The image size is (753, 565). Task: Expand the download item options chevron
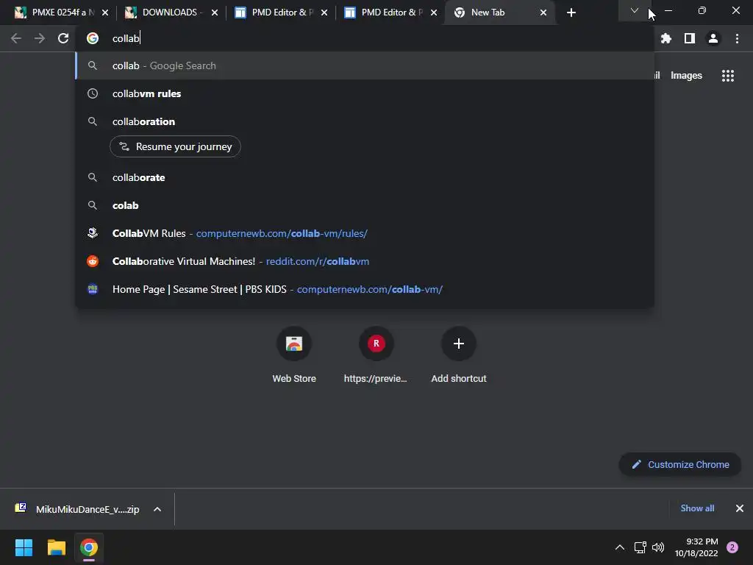[157, 509]
